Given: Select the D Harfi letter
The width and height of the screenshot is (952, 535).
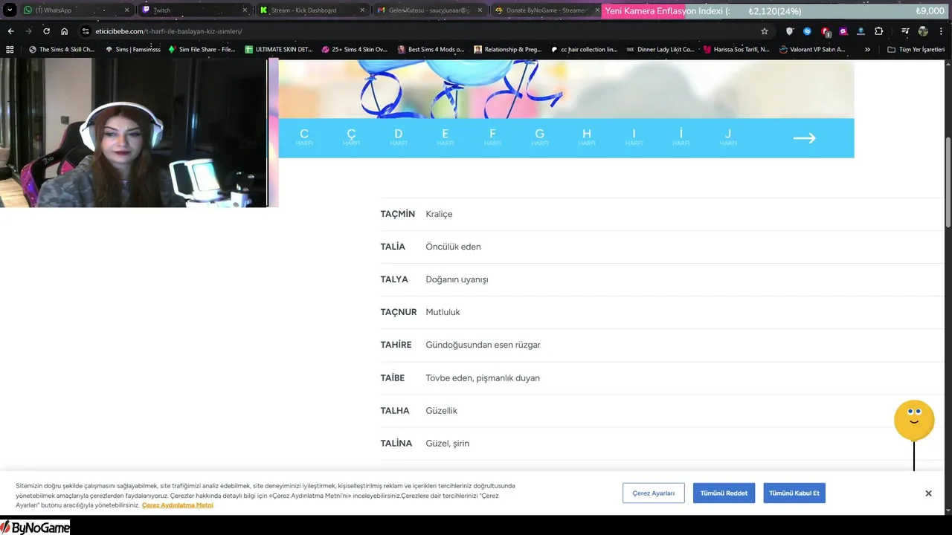Looking at the screenshot, I should 399,137.
